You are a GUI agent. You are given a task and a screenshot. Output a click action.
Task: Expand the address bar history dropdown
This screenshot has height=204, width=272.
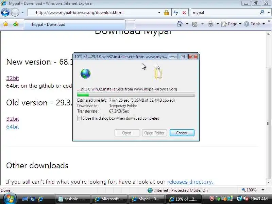(x=159, y=13)
